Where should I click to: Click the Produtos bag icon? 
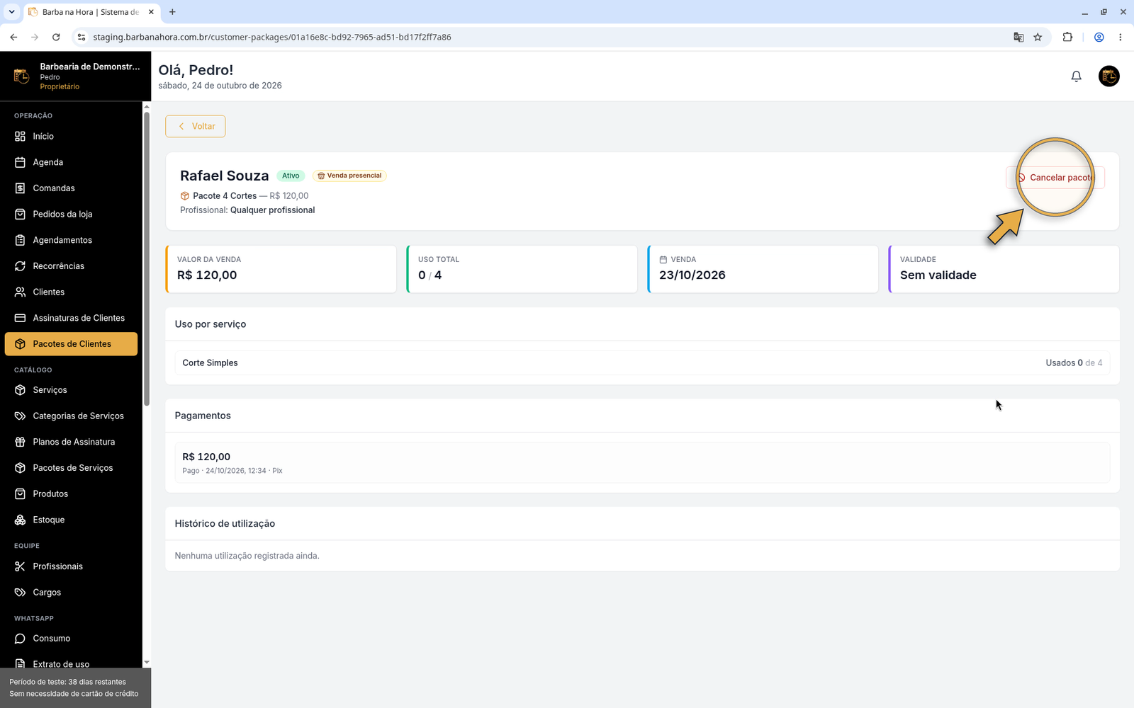click(20, 493)
